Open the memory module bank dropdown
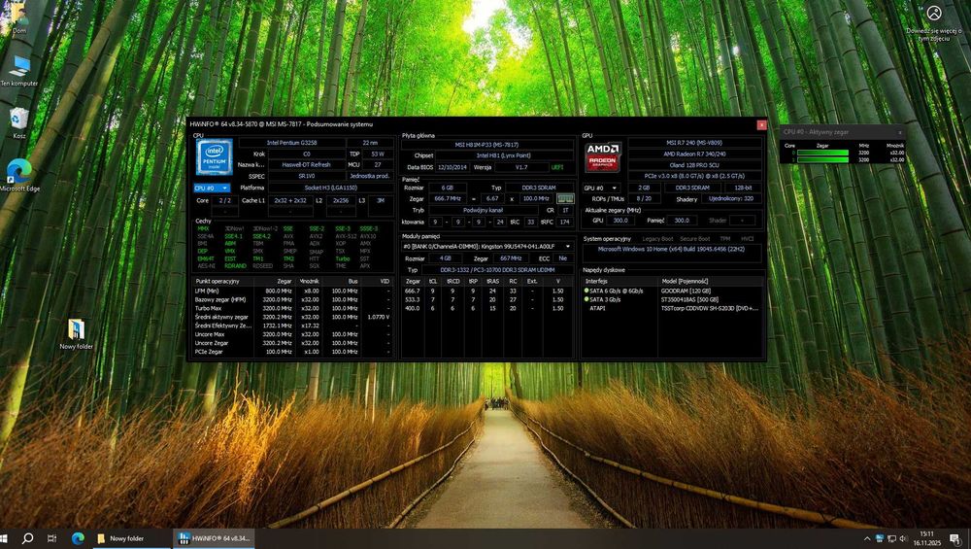This screenshot has height=549, width=971. pos(488,247)
